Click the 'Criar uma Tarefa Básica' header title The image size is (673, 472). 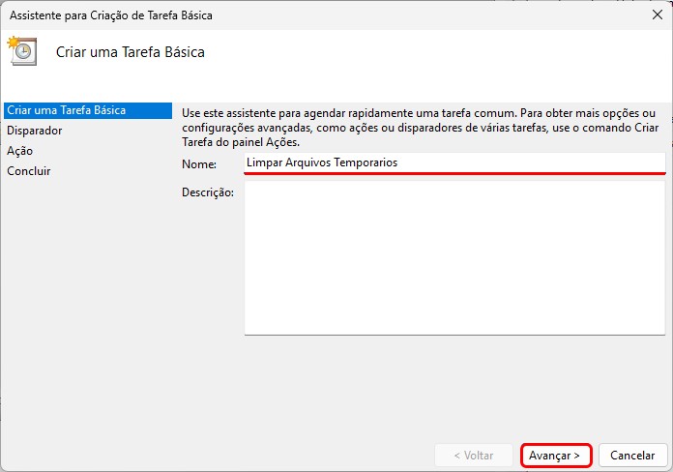click(x=131, y=52)
